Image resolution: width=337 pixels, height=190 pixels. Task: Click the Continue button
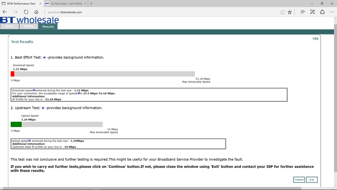coord(299,180)
